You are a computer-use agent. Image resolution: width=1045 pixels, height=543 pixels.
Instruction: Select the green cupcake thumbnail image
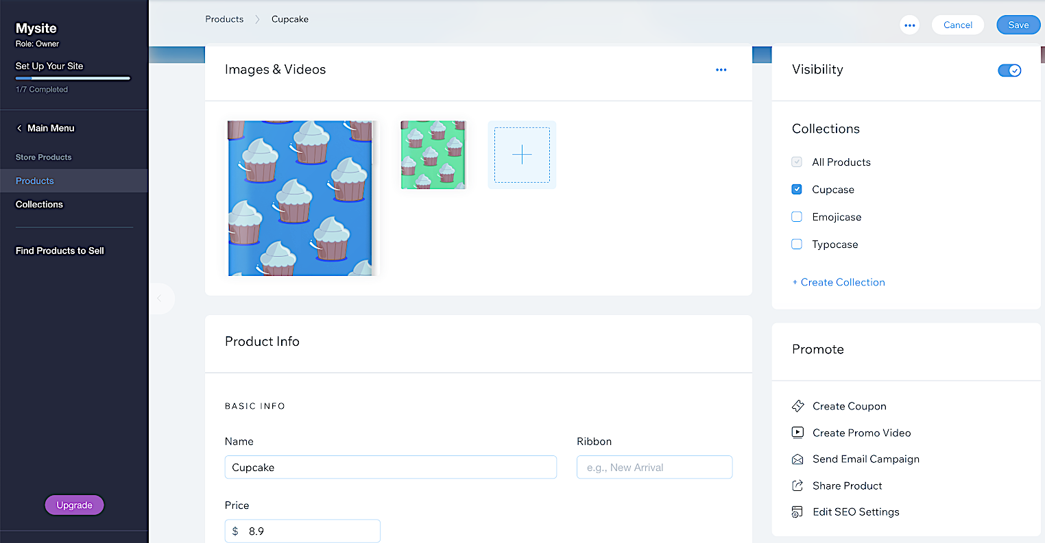[433, 155]
